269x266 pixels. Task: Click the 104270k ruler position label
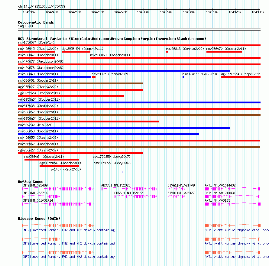coord(121,12)
